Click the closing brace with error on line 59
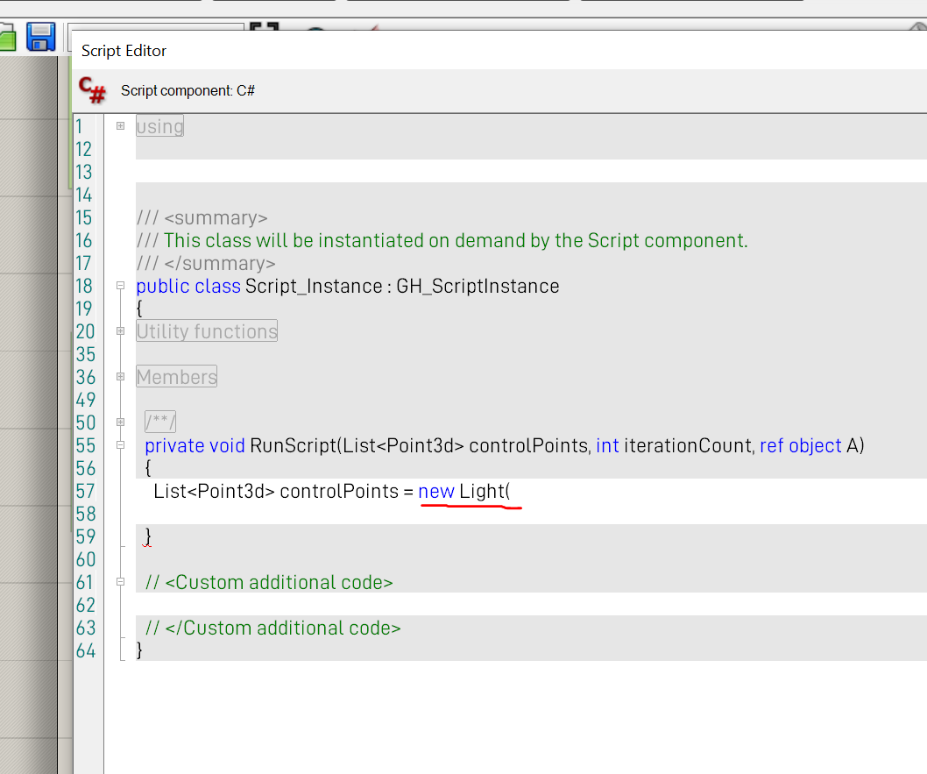Viewport: 927px width, 774px height. coord(148,537)
